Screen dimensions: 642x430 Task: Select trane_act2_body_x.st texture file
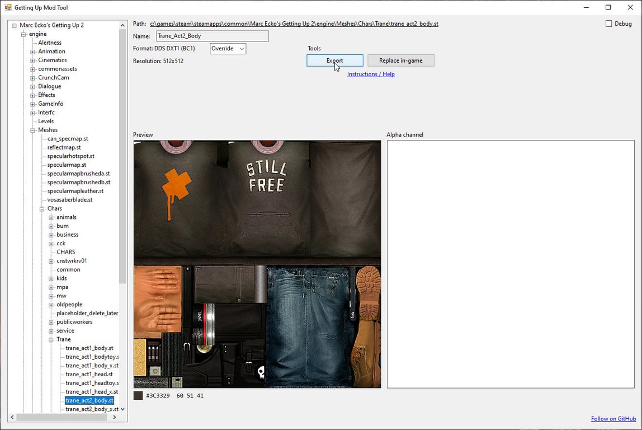tap(92, 409)
